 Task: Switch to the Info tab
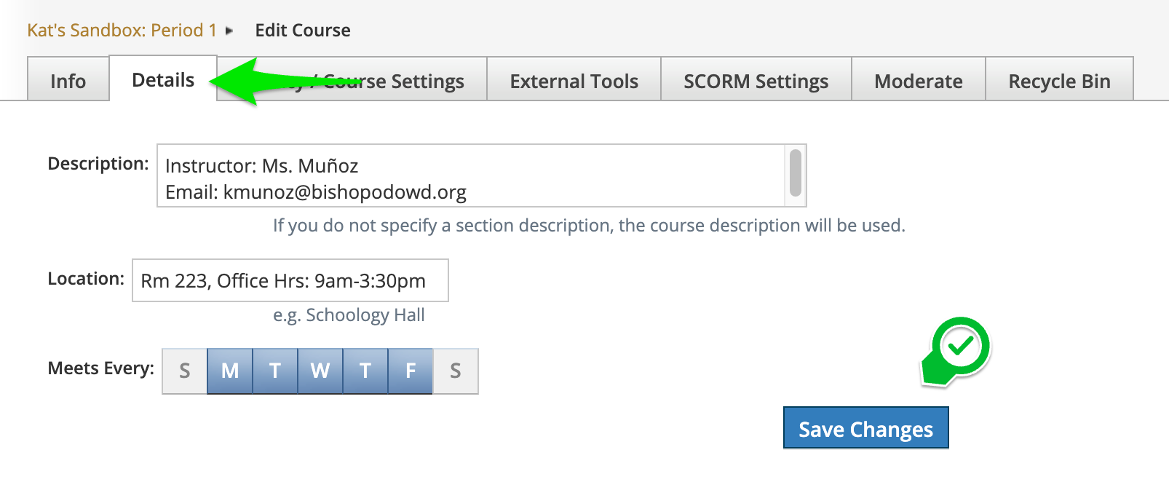pos(68,81)
